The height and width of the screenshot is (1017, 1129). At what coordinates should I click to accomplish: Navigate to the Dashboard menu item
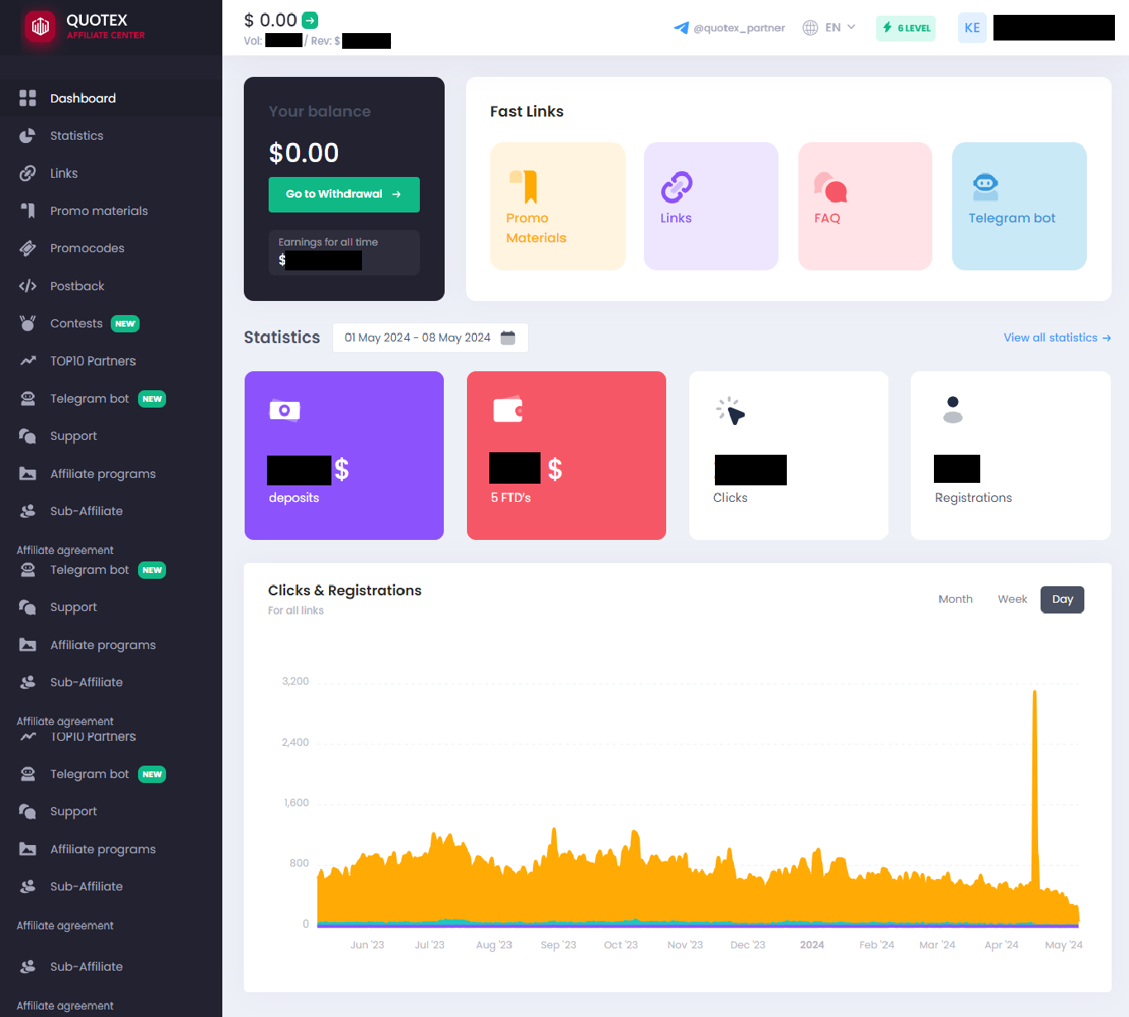click(x=83, y=98)
